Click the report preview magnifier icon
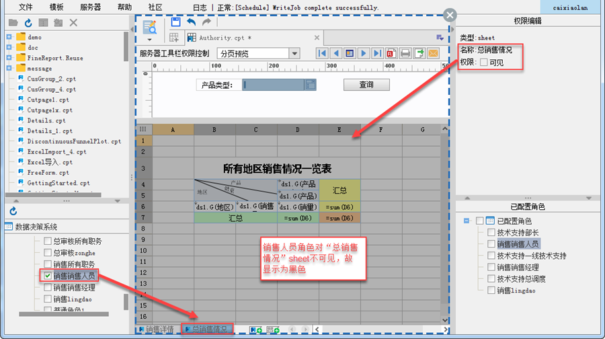This screenshot has height=339, width=605. point(150,27)
